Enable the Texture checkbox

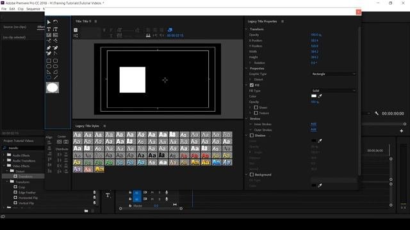coord(256,113)
